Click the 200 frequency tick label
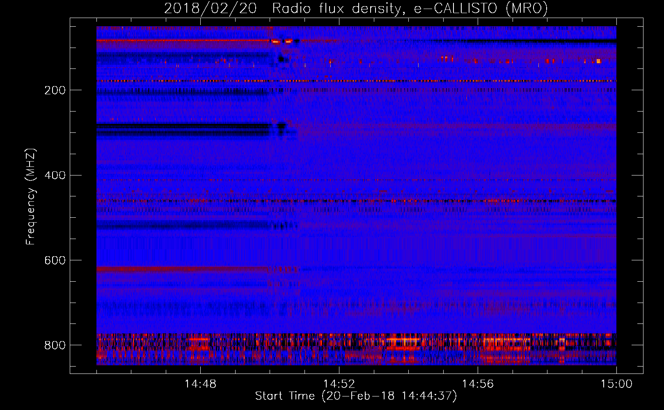 point(55,90)
